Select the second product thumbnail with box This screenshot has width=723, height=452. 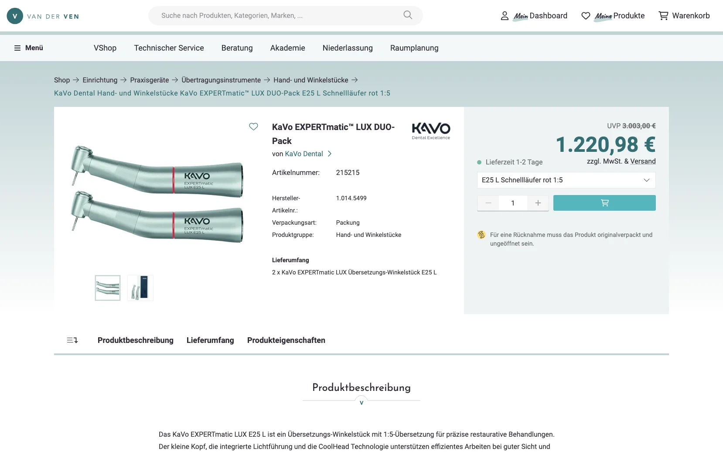(140, 288)
